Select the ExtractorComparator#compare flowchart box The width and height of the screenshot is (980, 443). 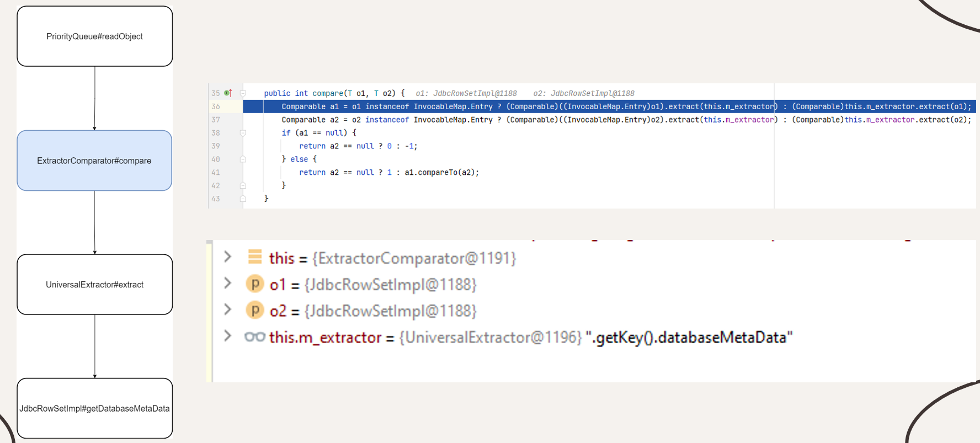click(94, 161)
